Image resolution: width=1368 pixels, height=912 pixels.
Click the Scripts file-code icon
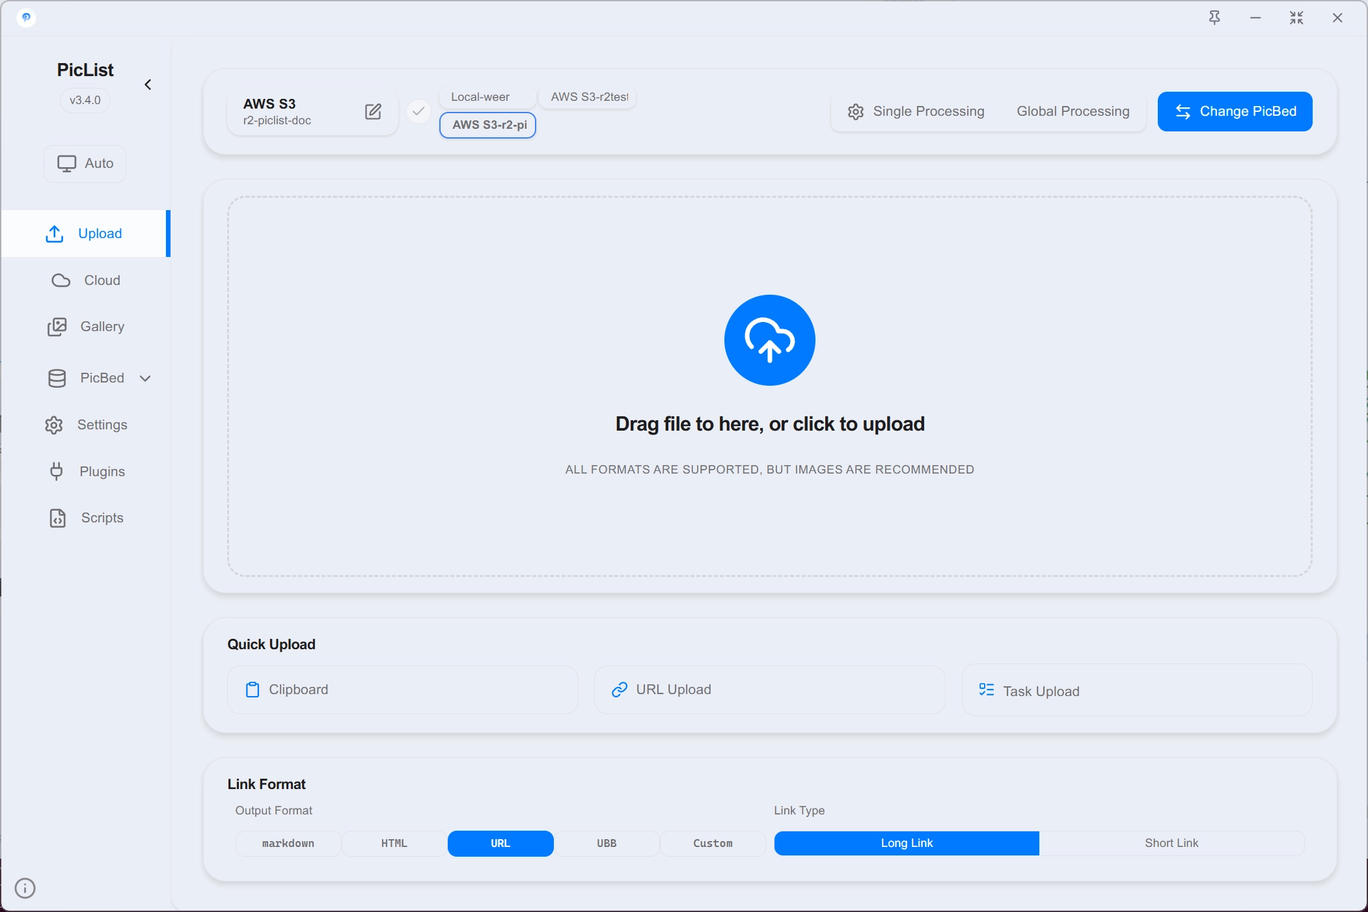58,518
